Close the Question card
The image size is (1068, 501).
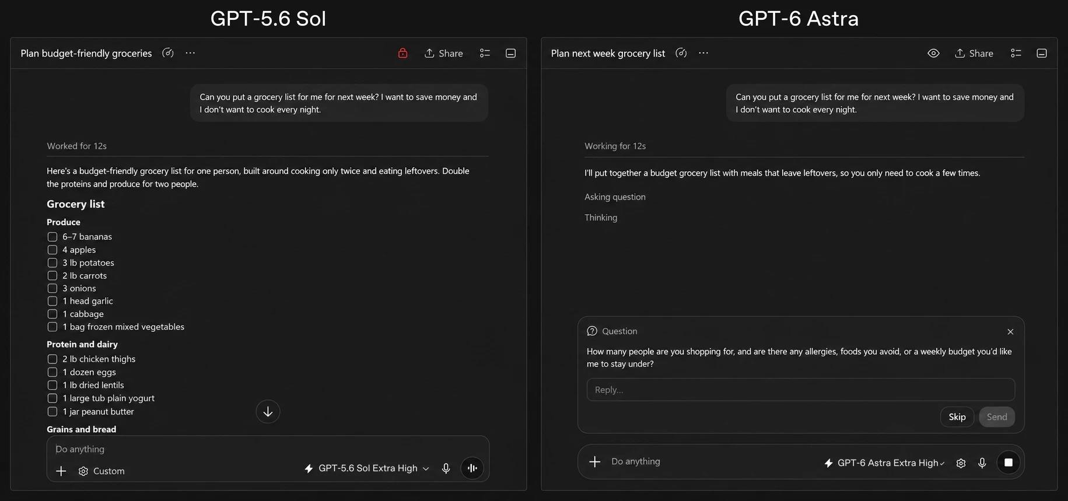1010,331
